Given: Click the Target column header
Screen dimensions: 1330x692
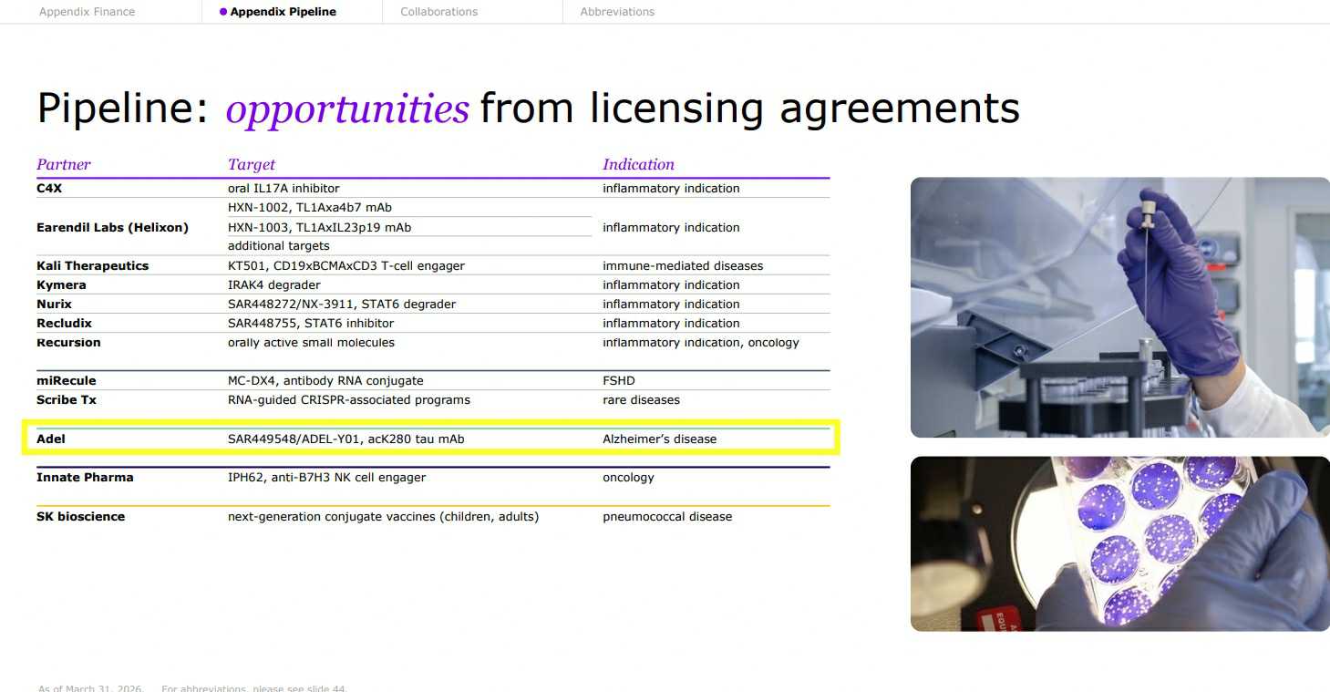Looking at the screenshot, I should click(x=252, y=164).
